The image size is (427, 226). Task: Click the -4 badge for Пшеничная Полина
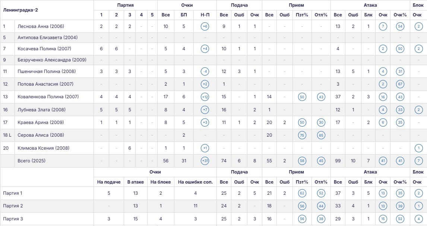click(x=205, y=71)
